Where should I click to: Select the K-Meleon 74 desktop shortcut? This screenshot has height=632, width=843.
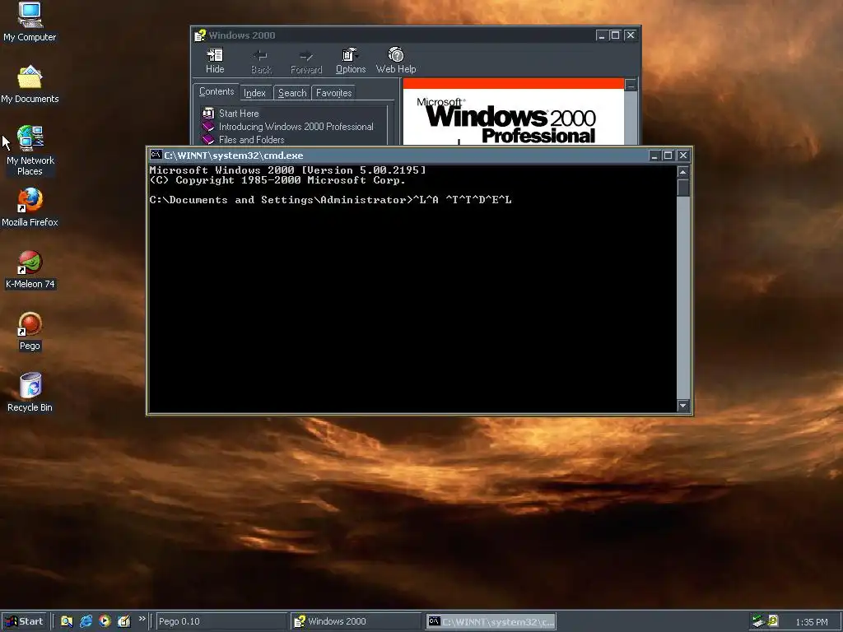30,269
